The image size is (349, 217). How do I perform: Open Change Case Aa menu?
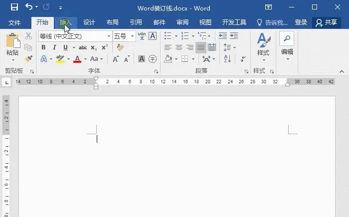pos(96,59)
